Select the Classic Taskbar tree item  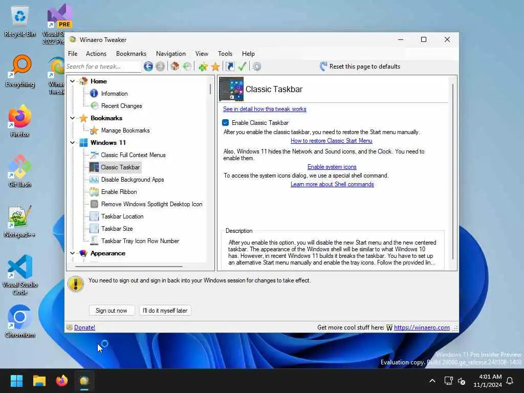click(120, 167)
